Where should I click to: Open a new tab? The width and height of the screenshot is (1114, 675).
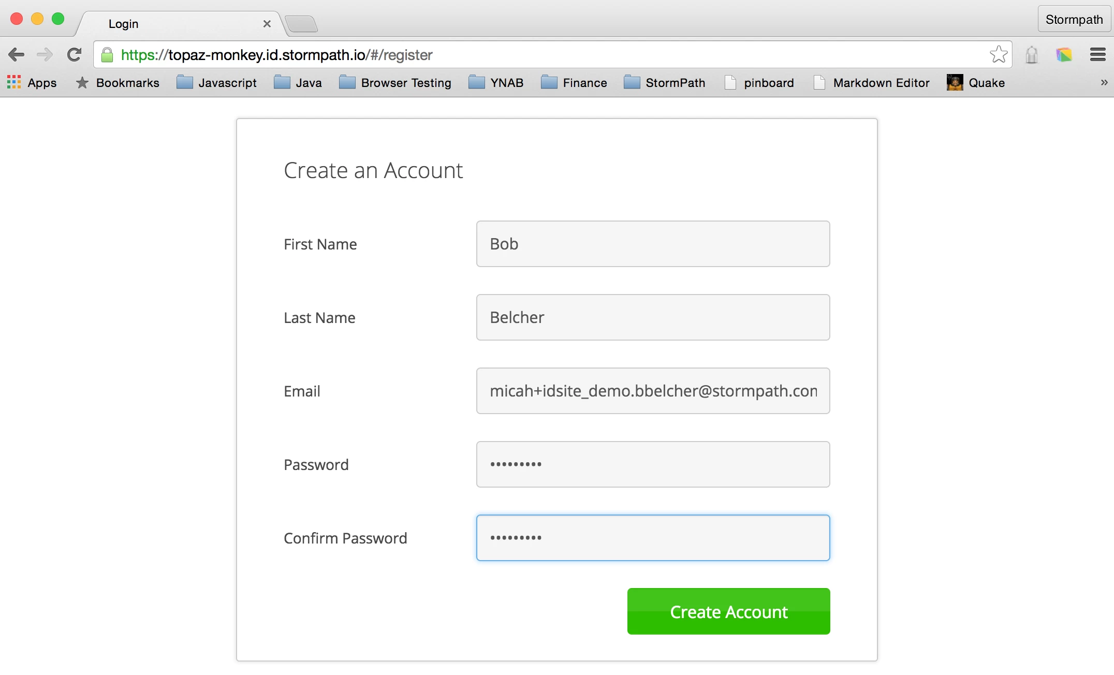301,24
